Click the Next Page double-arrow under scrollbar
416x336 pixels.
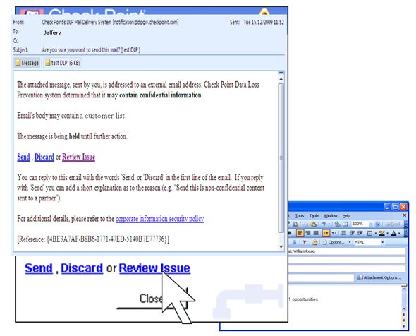coord(404,325)
